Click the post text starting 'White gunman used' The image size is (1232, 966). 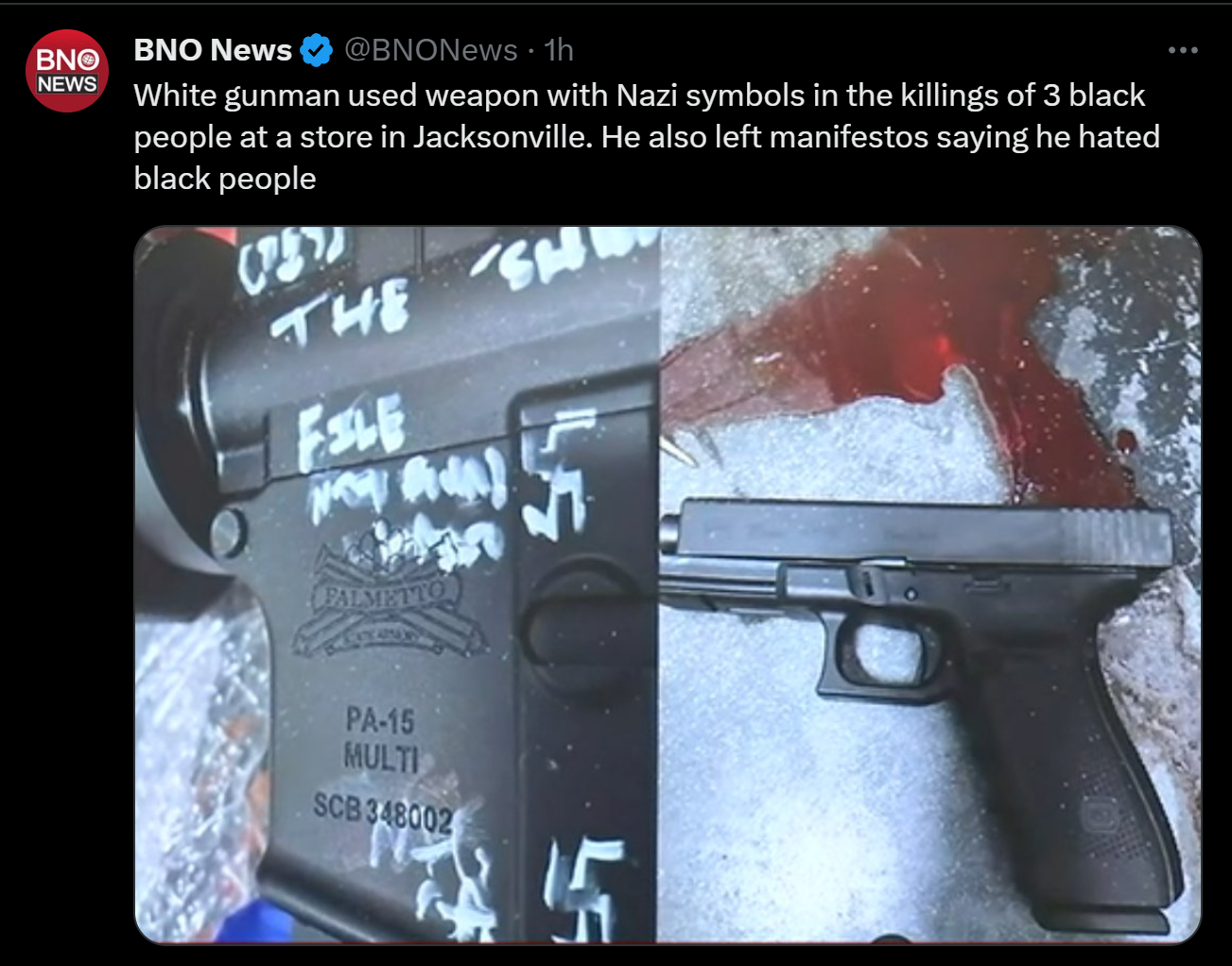pyautogui.click(x=647, y=137)
